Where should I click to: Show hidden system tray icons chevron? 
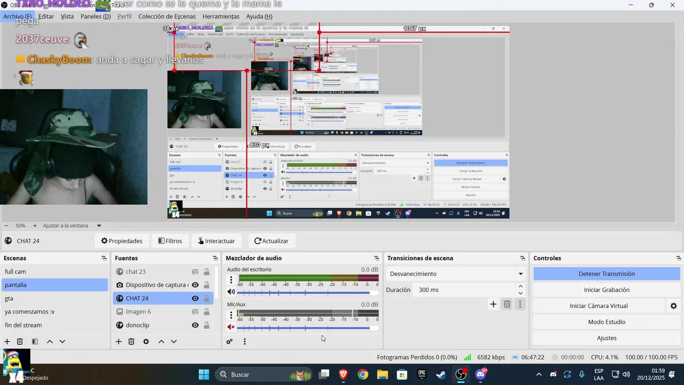click(539, 374)
